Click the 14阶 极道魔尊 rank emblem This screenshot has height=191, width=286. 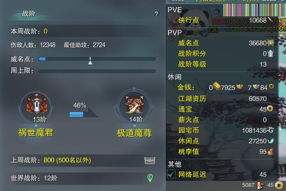(134, 105)
